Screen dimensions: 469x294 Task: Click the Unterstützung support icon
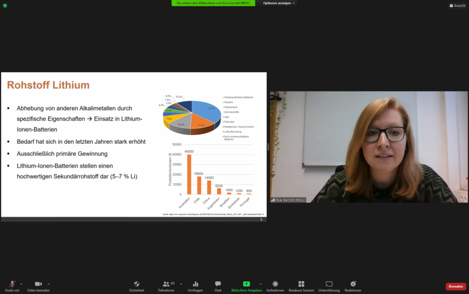tap(329, 285)
